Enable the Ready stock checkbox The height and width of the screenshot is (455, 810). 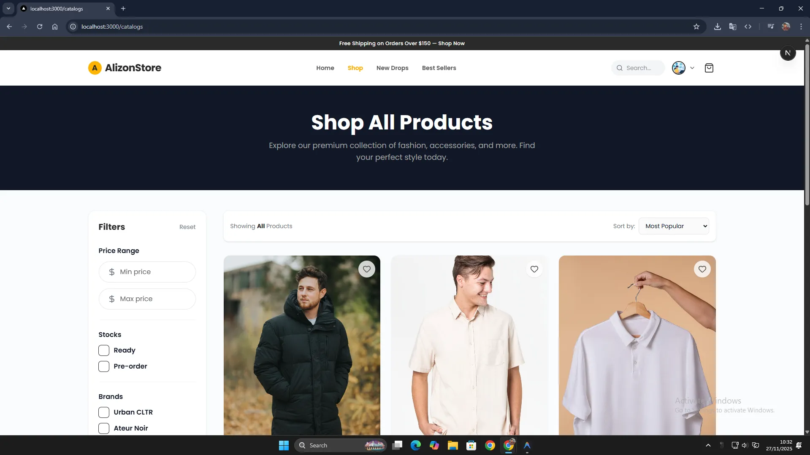point(104,350)
